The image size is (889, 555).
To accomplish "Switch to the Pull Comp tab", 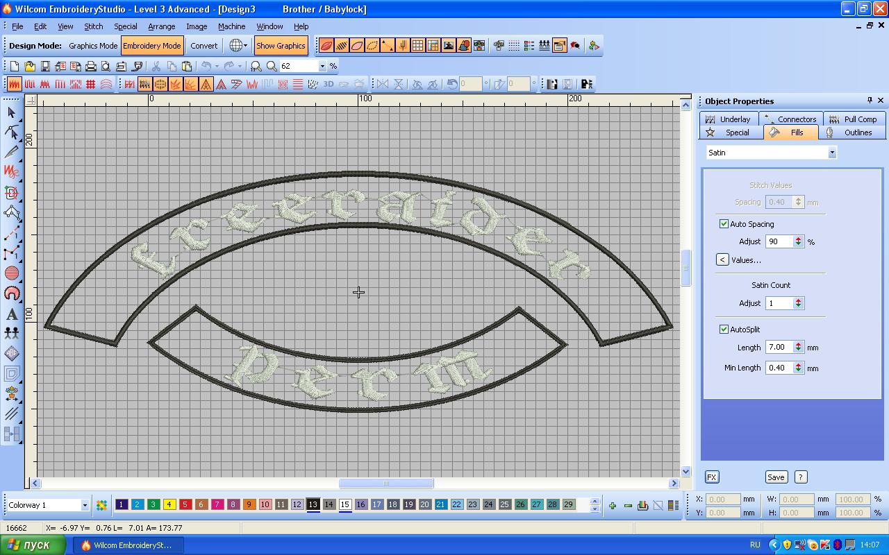I will [x=855, y=119].
